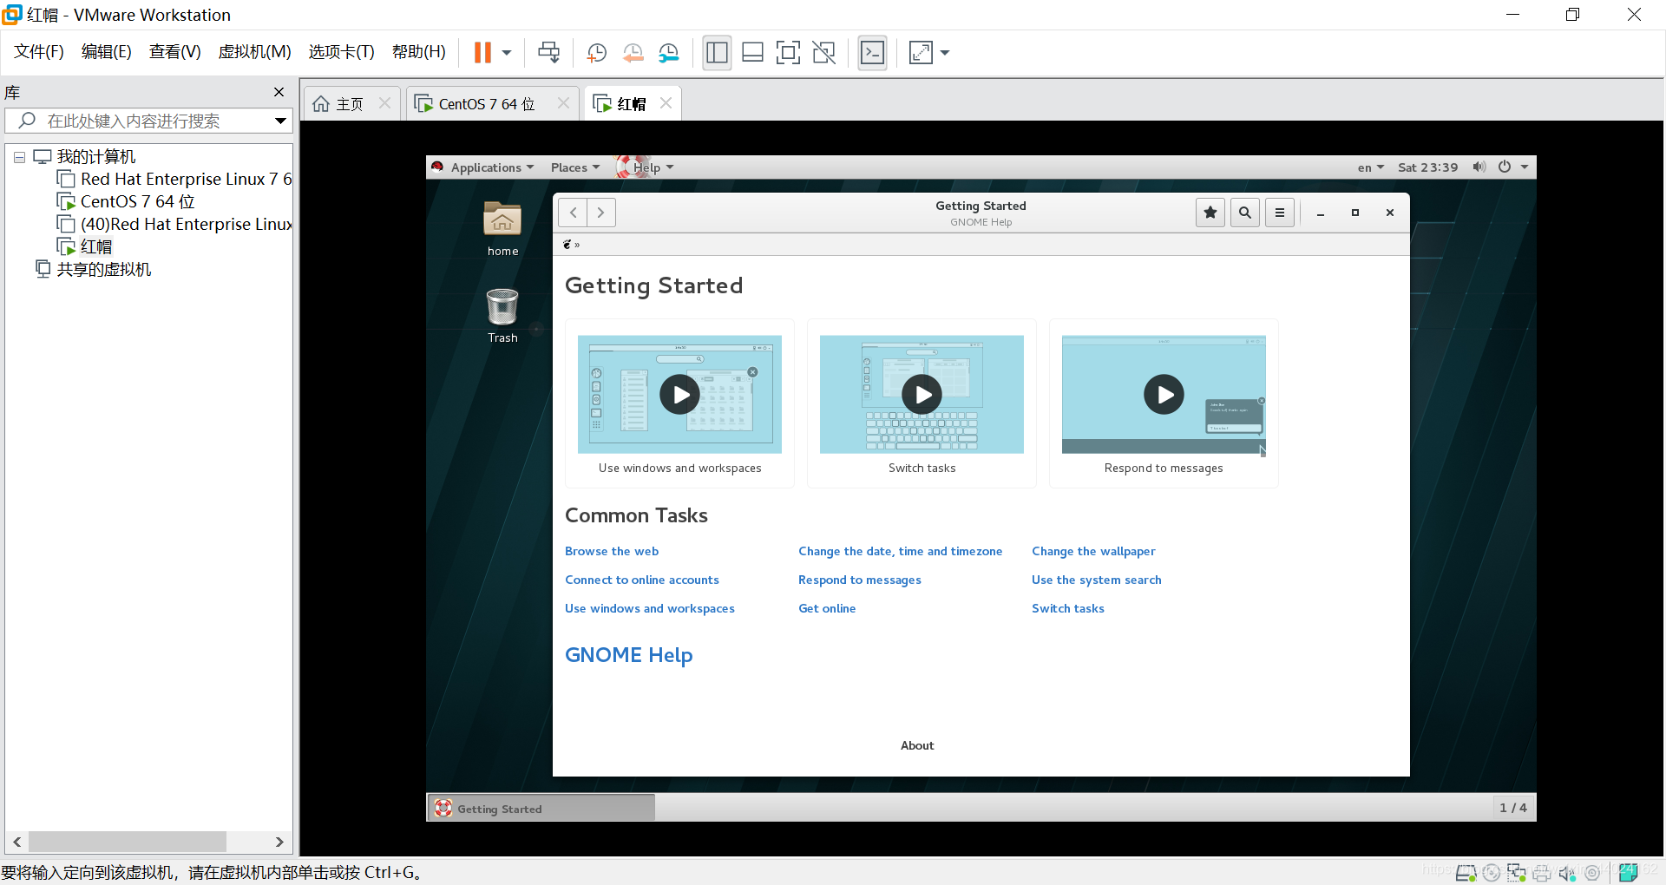Toggle the library sidebar view
Image resolution: width=1666 pixels, height=885 pixels.
pos(717,53)
